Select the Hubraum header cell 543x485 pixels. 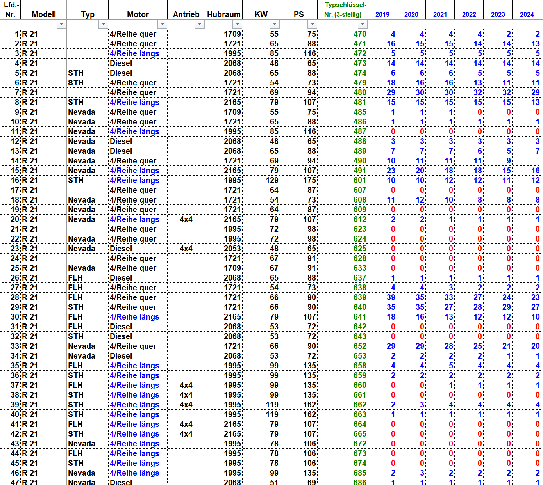point(223,14)
